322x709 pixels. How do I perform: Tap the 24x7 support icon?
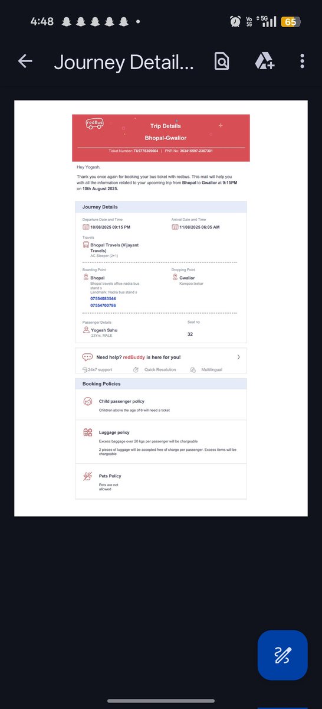point(85,370)
